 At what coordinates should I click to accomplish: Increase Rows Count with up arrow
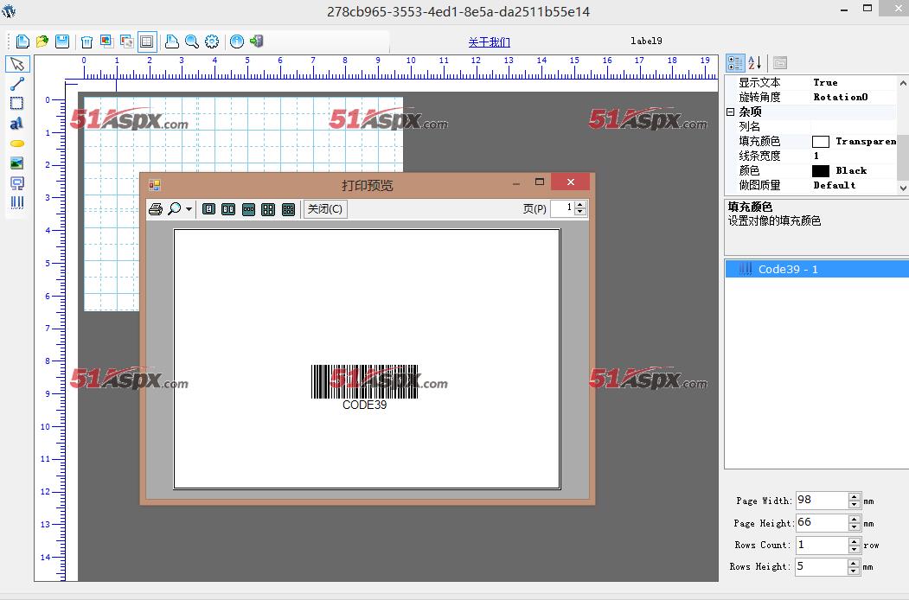(854, 541)
